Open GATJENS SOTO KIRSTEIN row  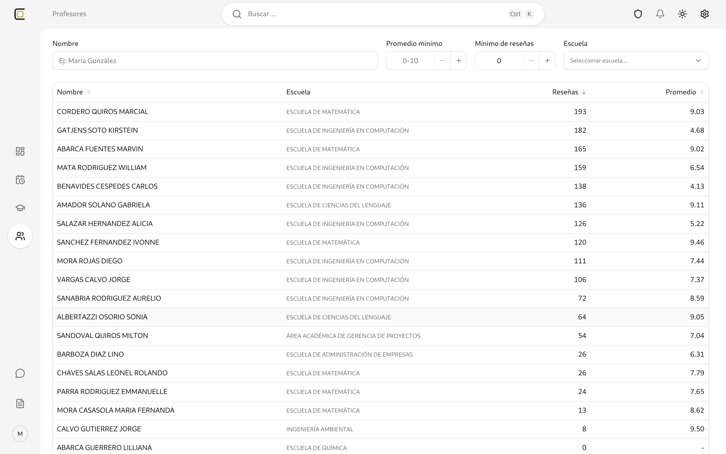pyautogui.click(x=380, y=130)
